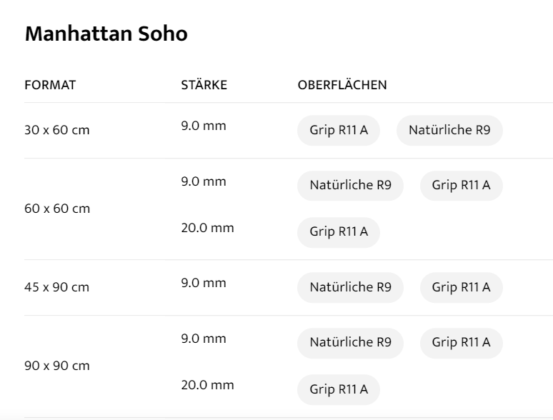Click Grip R11 A for 45 x 90 cm format
Screen dimensions: 553x420
(461, 287)
